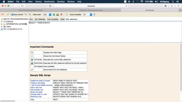Open the Command History icon in toolbar
Screen dimensions: 182x102
tap(67, 14)
